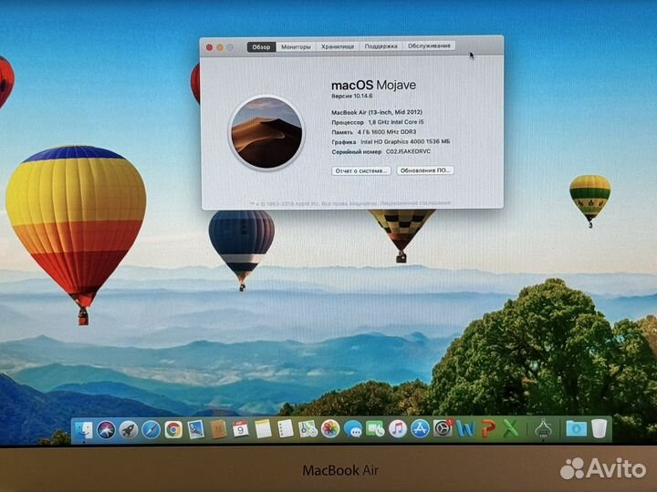Minimize the About This Mac window
The image size is (657, 492).
click(x=220, y=47)
